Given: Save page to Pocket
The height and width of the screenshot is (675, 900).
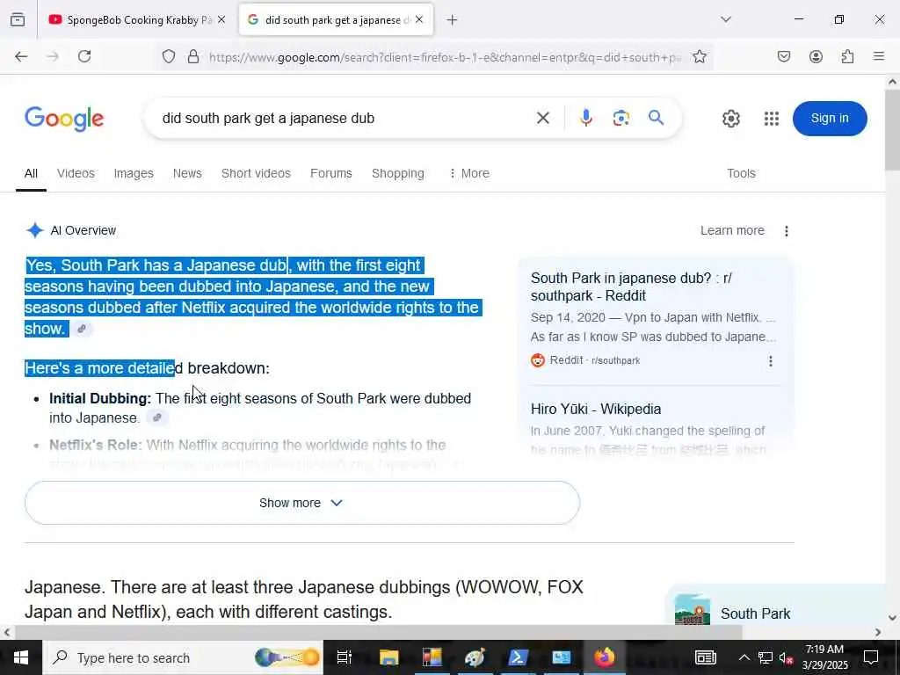Looking at the screenshot, I should (x=784, y=56).
